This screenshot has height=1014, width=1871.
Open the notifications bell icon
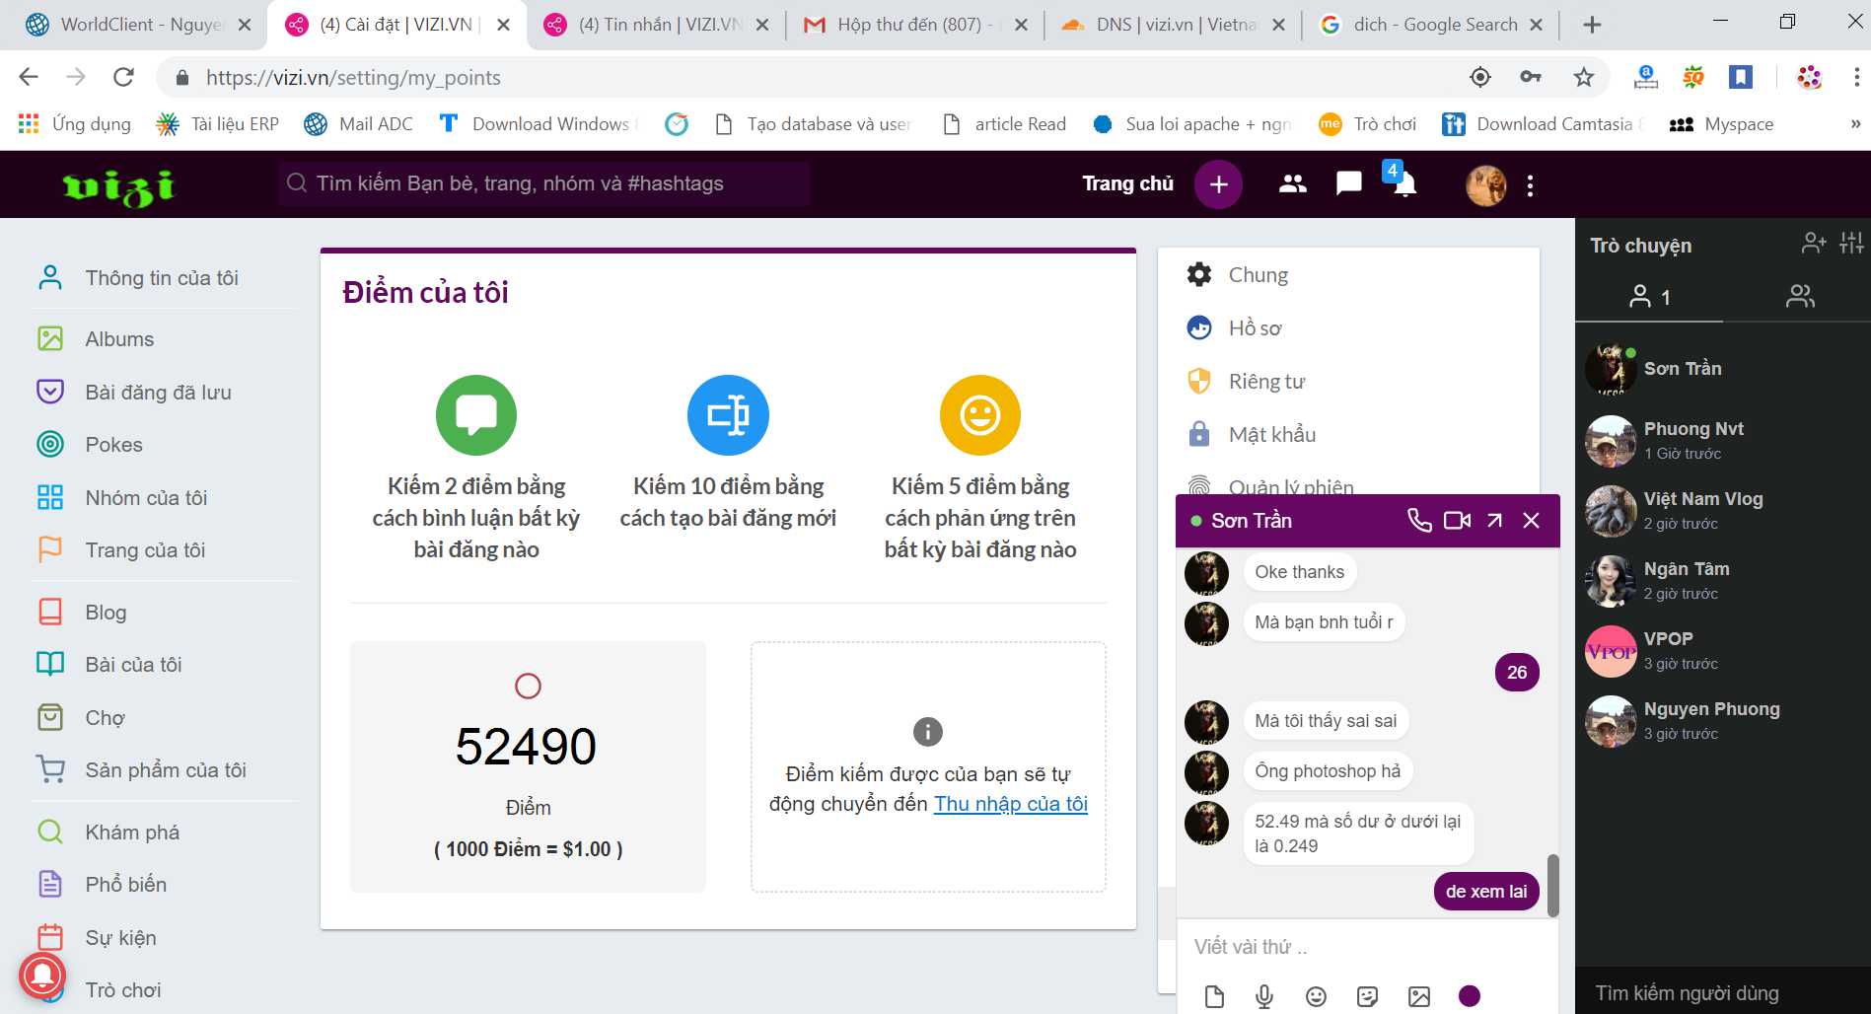tap(1404, 184)
